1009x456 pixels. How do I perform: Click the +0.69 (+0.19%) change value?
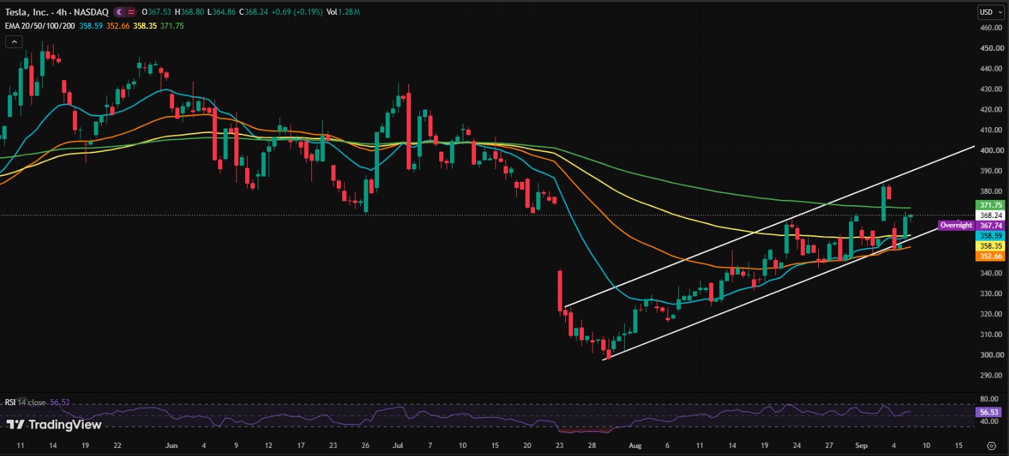click(297, 12)
